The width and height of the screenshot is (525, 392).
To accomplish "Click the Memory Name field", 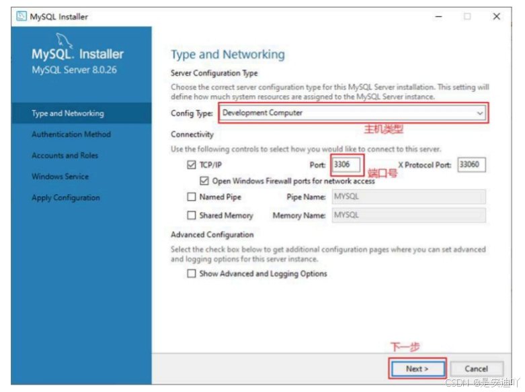I will pos(409,215).
